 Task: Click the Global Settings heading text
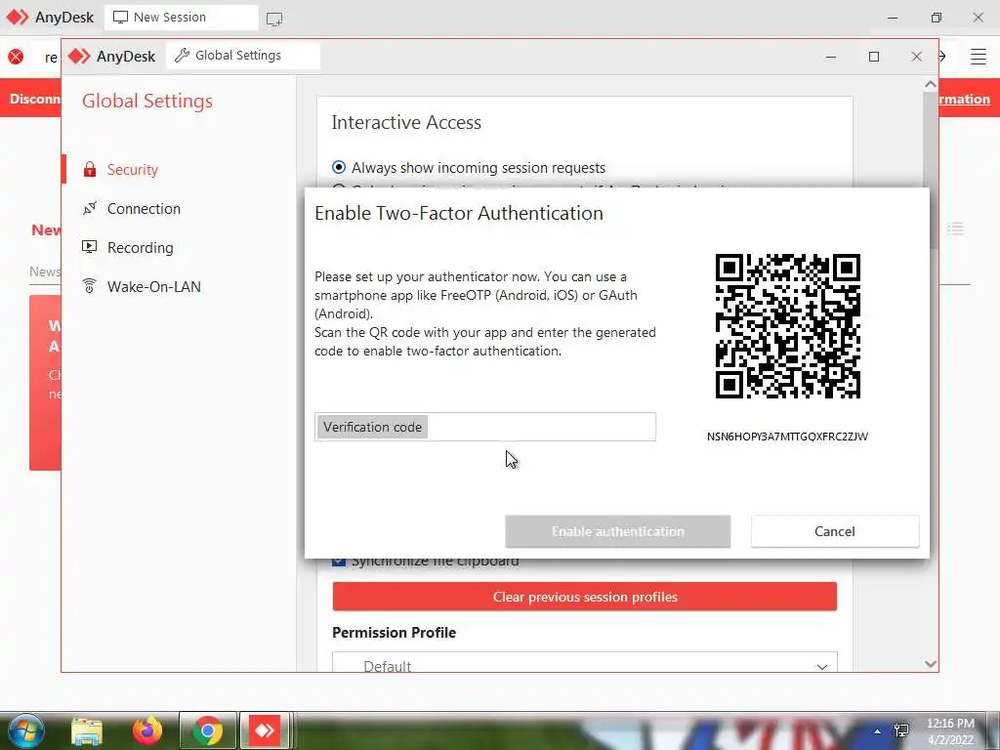pos(147,101)
